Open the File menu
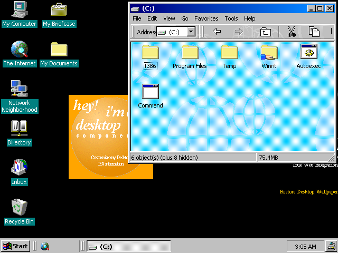Viewport: 338px width, 253px height. (x=137, y=19)
